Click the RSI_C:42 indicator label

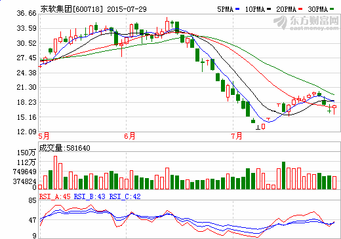pos(125,196)
